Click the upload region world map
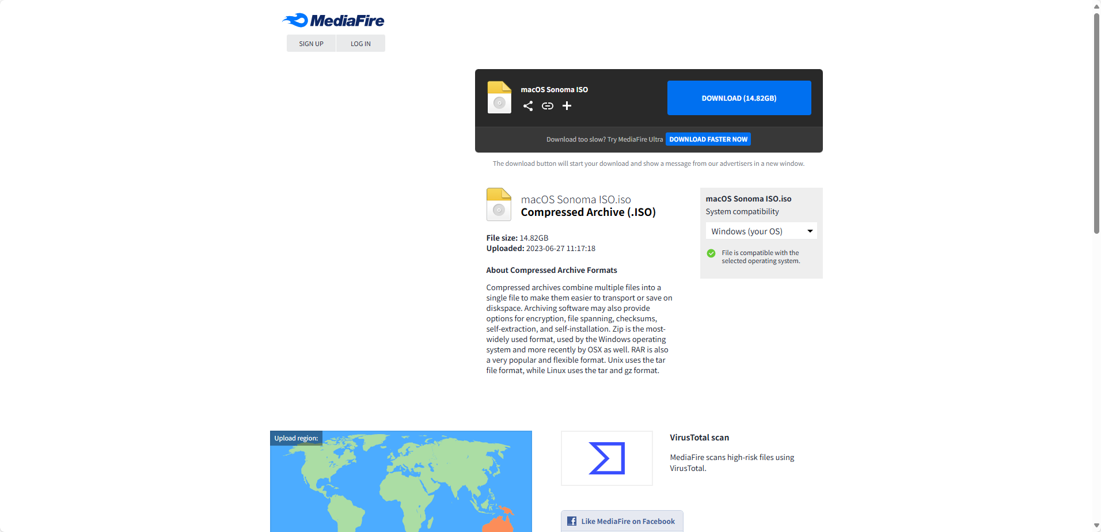 click(401, 484)
